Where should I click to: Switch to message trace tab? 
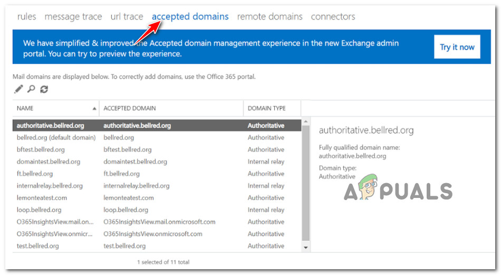point(73,17)
